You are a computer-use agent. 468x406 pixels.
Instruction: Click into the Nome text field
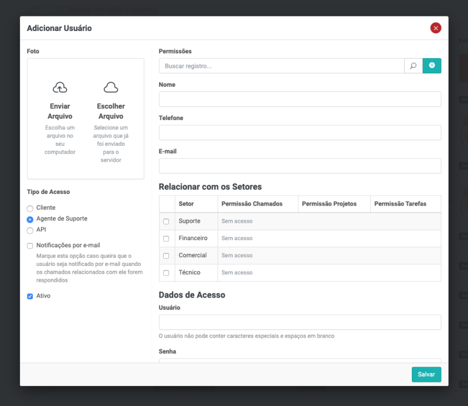pyautogui.click(x=300, y=99)
